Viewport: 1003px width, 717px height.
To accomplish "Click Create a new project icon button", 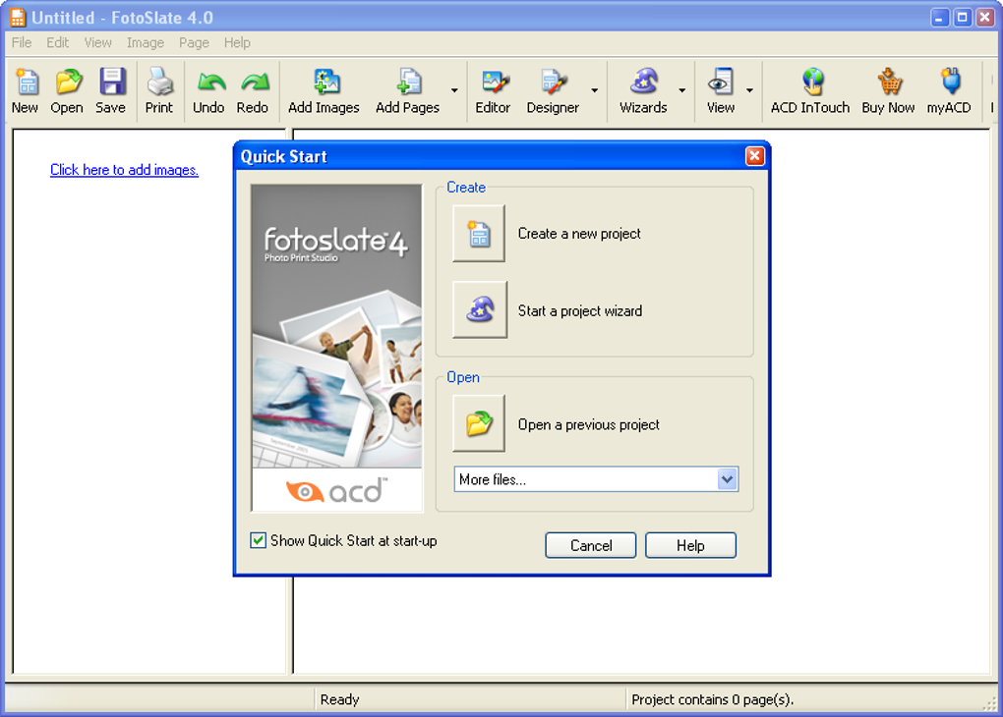I will point(479,233).
